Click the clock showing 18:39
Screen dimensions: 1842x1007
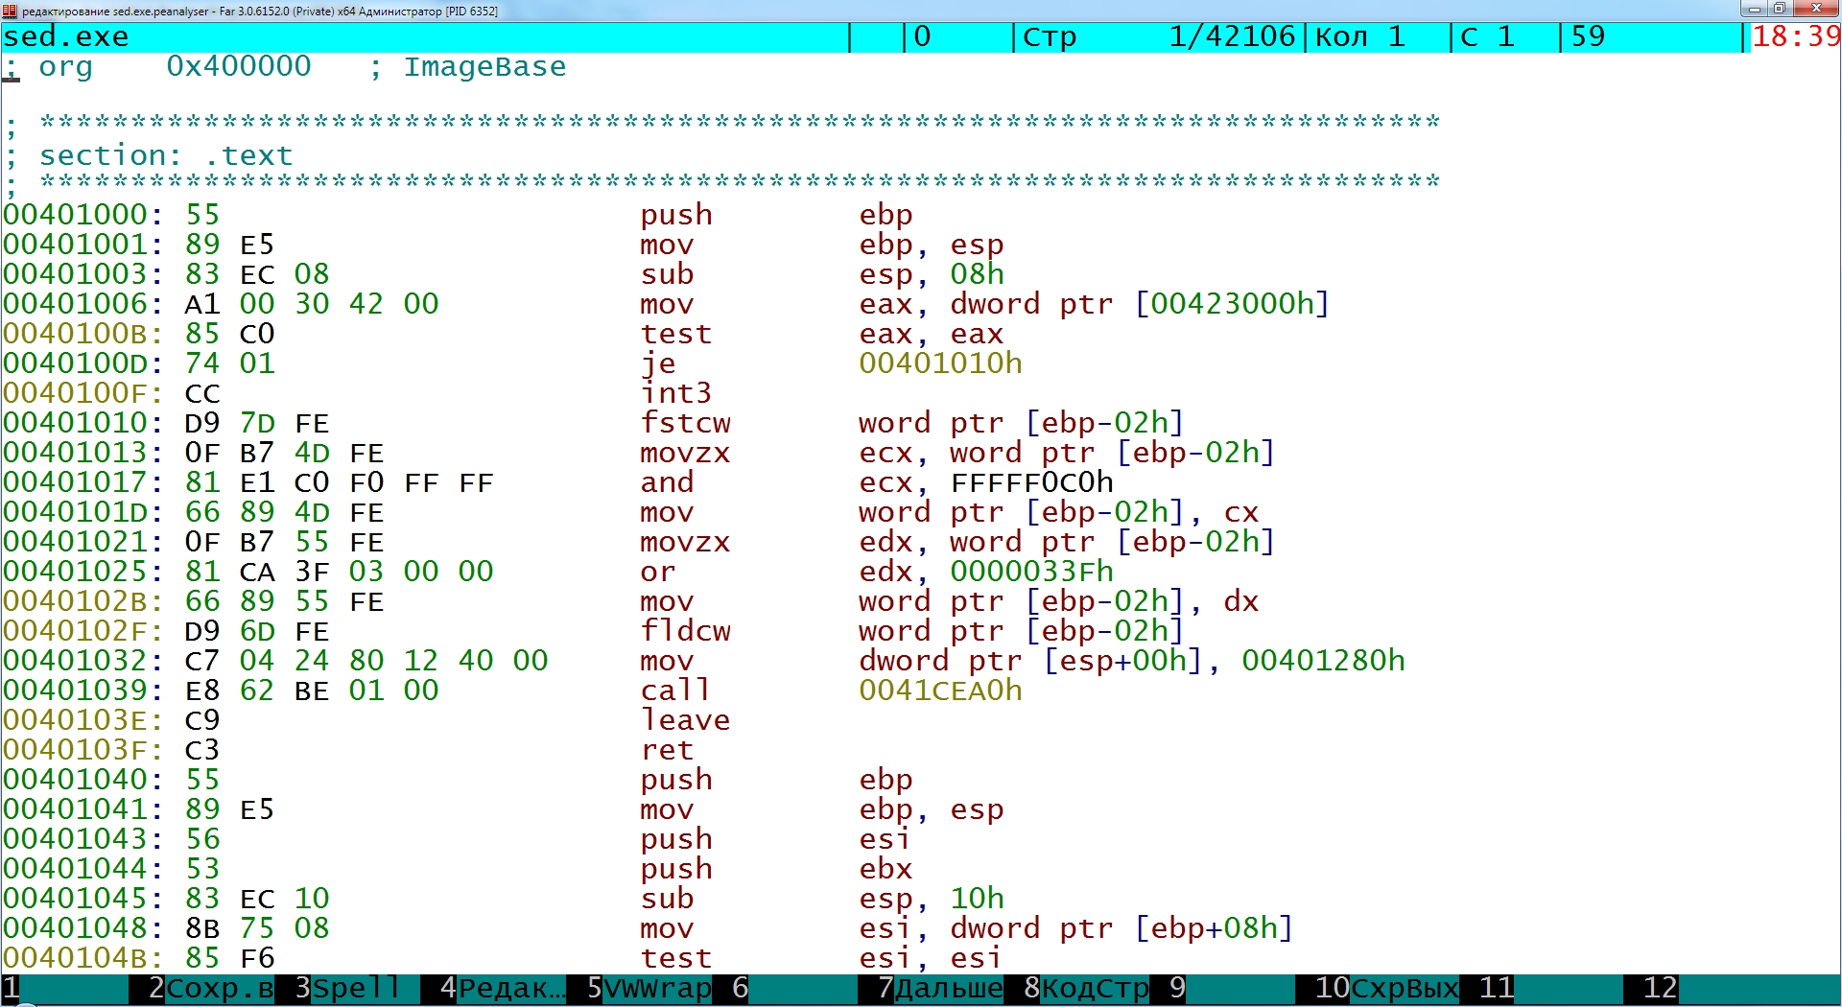(x=1796, y=36)
